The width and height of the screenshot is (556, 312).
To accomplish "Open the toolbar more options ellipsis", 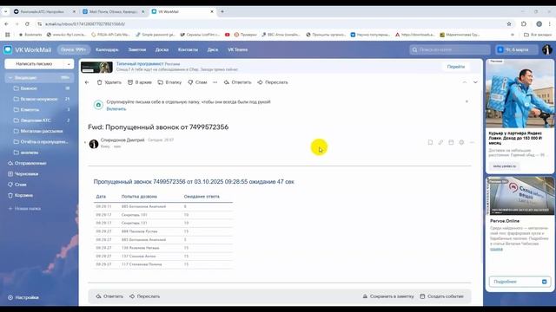I will click(215, 82).
